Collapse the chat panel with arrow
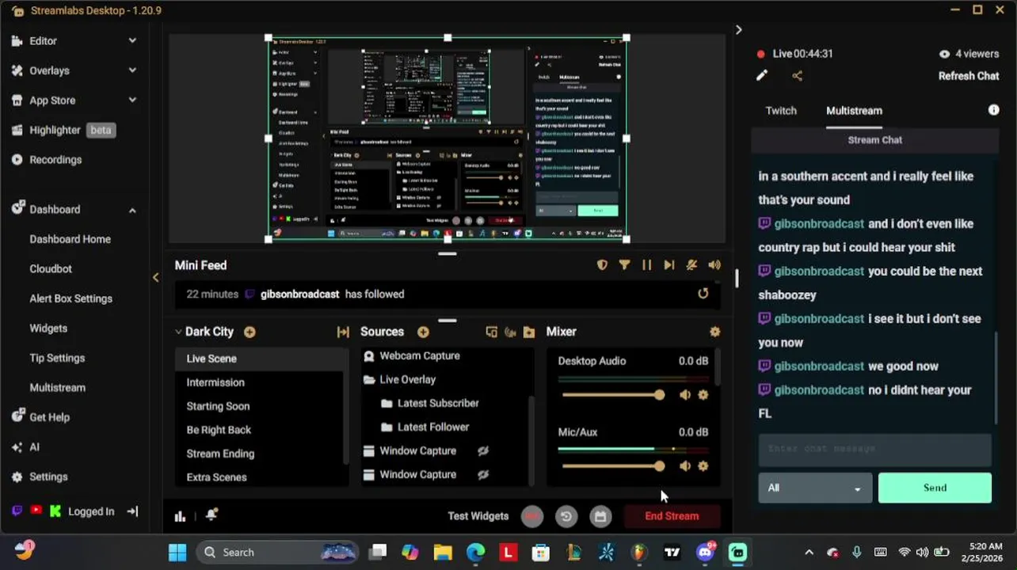1017x570 pixels. coord(738,30)
